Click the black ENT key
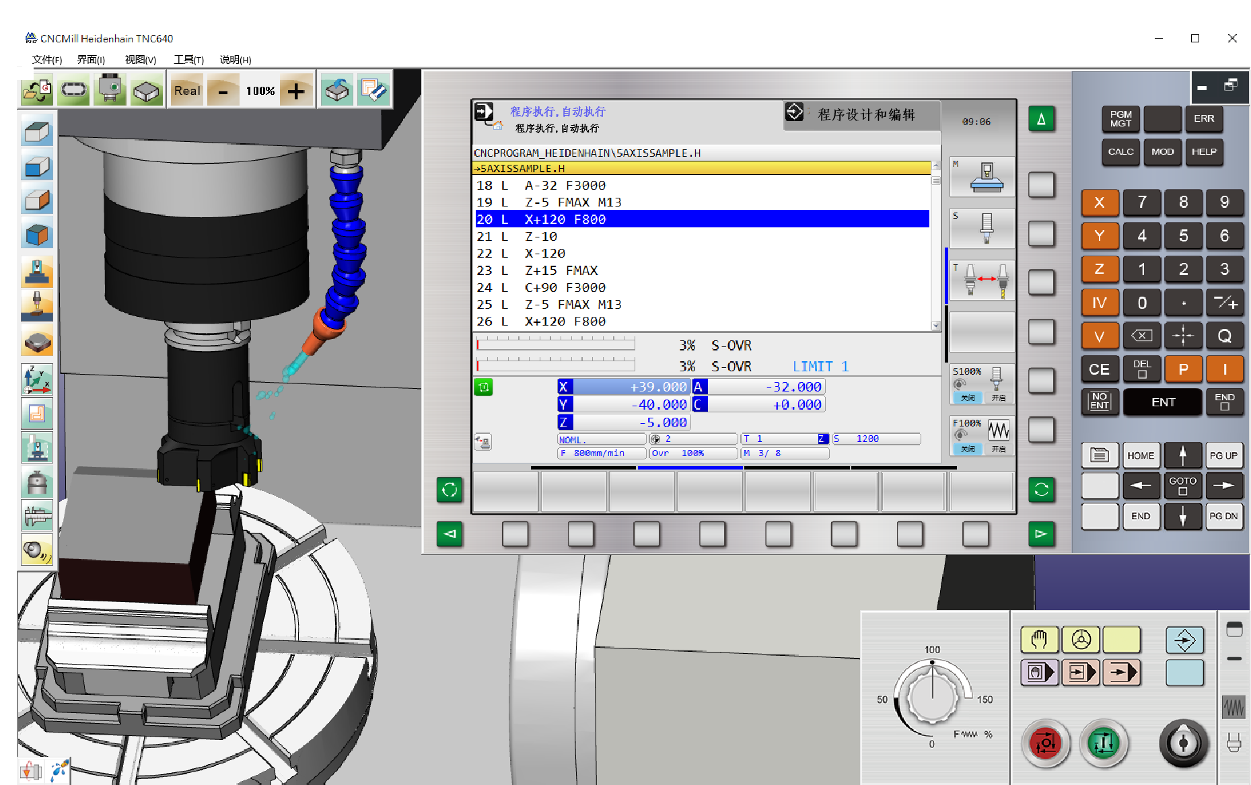Screen dimensions: 1251x785 [x=1163, y=402]
